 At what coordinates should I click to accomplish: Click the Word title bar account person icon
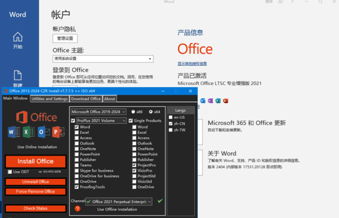pos(280,2)
